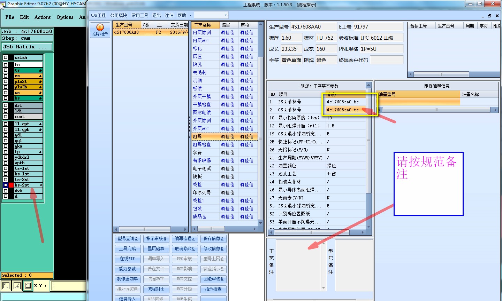The image size is (502, 301).
Task: Open the Job Matrix ... selector
Action: pos(27,47)
